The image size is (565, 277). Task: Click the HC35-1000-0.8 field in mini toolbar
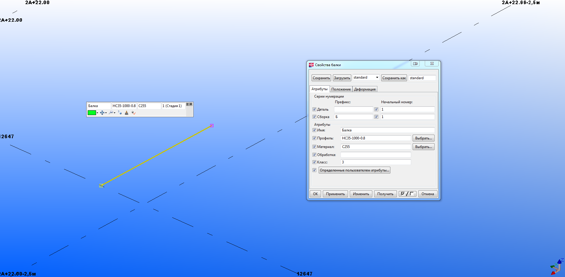(x=124, y=106)
